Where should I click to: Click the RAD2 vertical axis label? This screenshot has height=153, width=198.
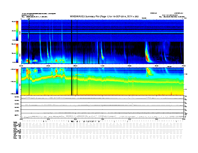click(20, 33)
